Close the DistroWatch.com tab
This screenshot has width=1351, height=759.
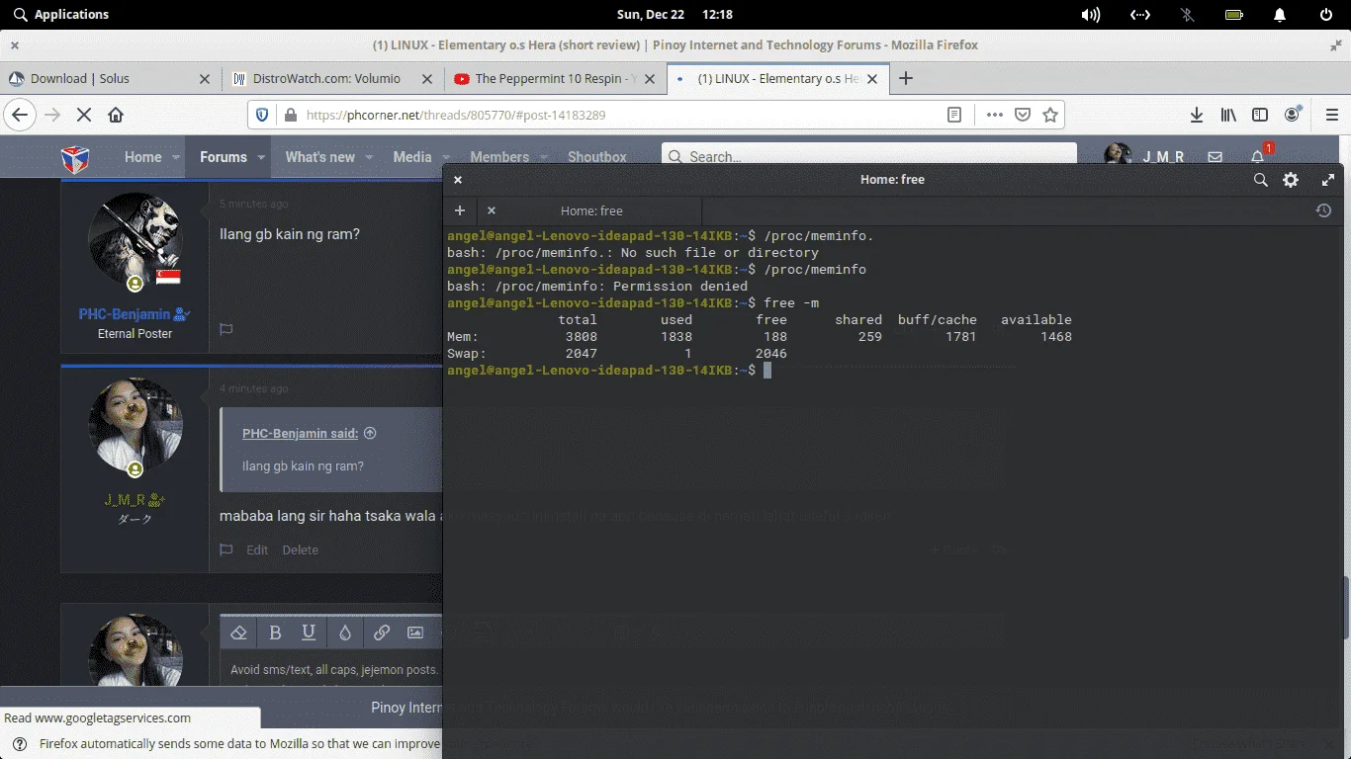tap(426, 79)
